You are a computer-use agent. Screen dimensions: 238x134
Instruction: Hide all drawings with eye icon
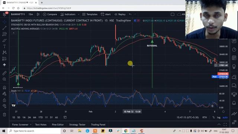pyautogui.click(x=4, y=106)
